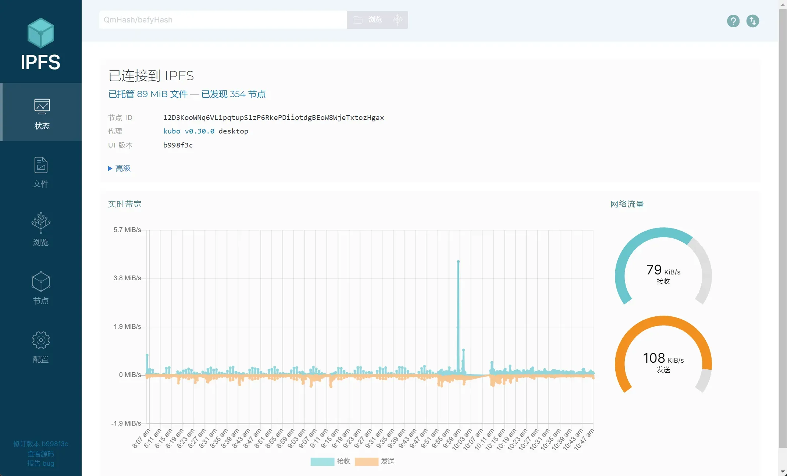Open the 浏览 explore tree icon in sidebar
787x476 pixels.
click(x=41, y=223)
